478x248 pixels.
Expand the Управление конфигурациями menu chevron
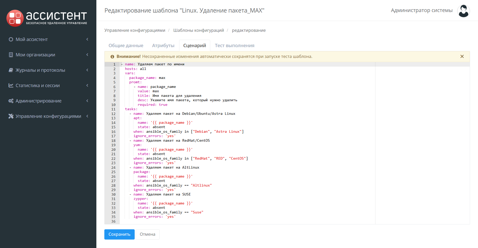[x=87, y=116]
